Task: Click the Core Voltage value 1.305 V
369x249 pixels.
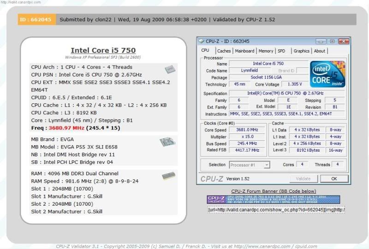Action: pyautogui.click(x=295, y=84)
